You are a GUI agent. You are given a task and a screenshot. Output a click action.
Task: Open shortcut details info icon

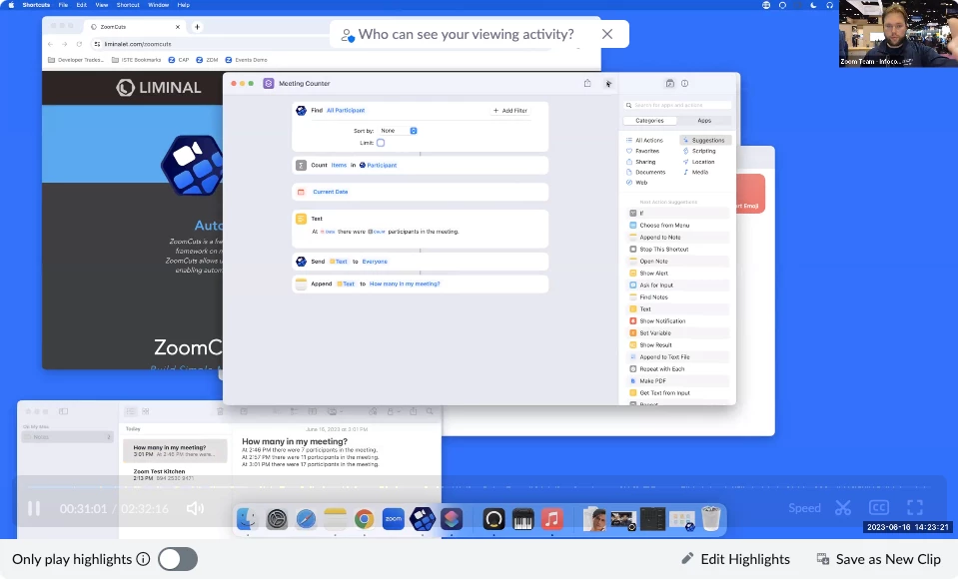pos(685,83)
